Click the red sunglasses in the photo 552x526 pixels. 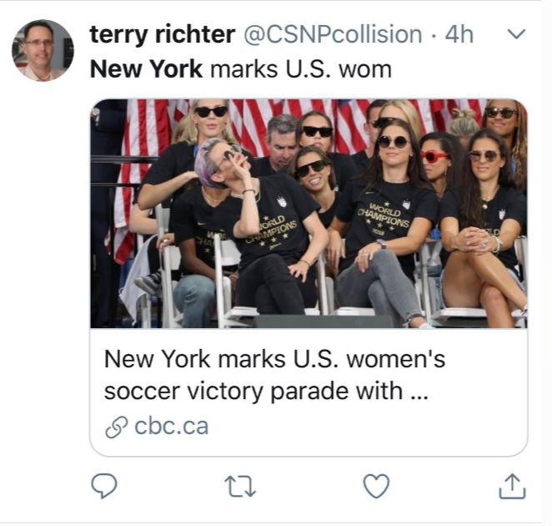tap(434, 156)
